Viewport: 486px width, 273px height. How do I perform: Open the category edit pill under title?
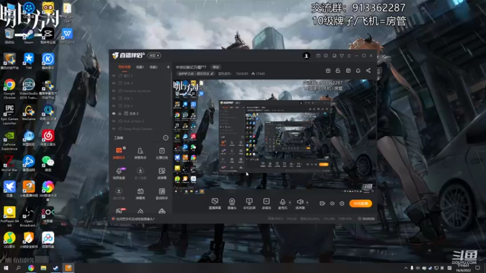point(196,73)
